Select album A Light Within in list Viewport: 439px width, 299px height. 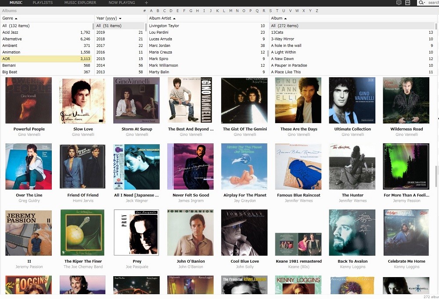pyautogui.click(x=352, y=52)
